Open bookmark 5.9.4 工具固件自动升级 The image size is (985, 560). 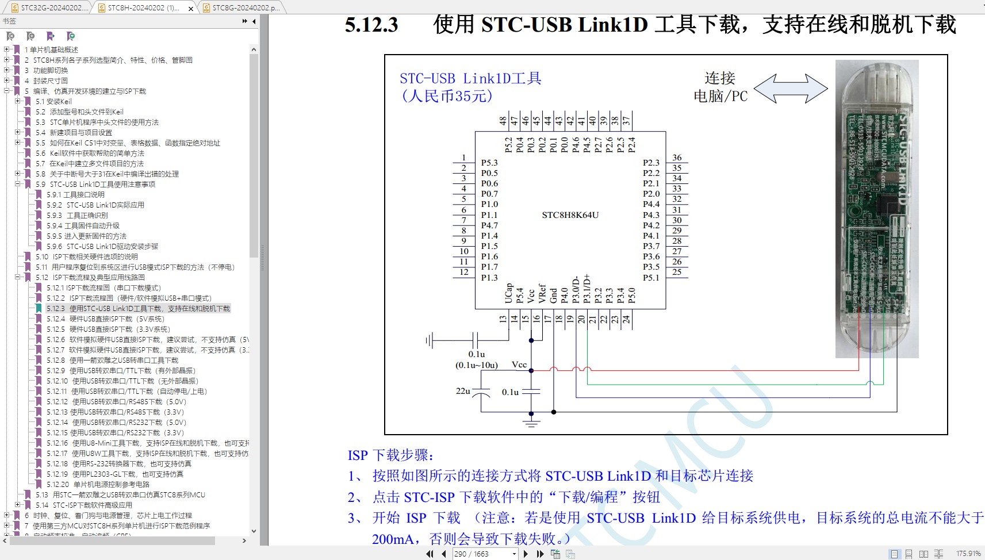click(x=83, y=226)
